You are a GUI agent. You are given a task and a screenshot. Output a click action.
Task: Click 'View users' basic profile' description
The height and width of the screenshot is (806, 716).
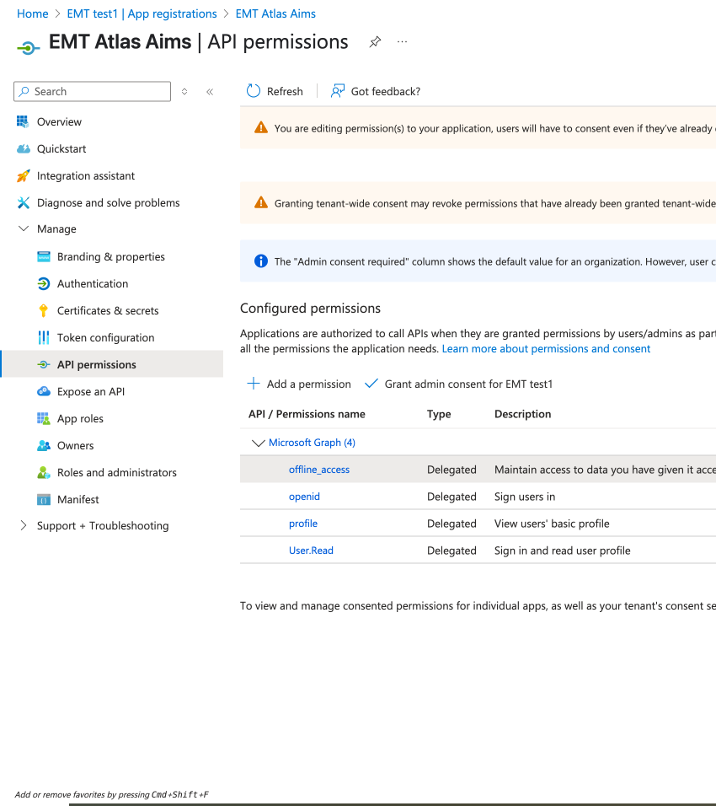click(552, 524)
